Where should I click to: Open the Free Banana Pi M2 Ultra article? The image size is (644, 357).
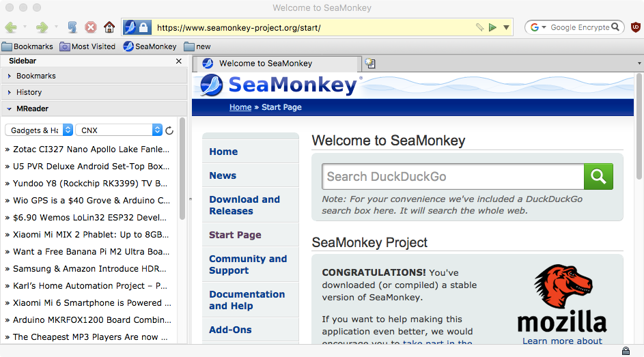point(91,252)
